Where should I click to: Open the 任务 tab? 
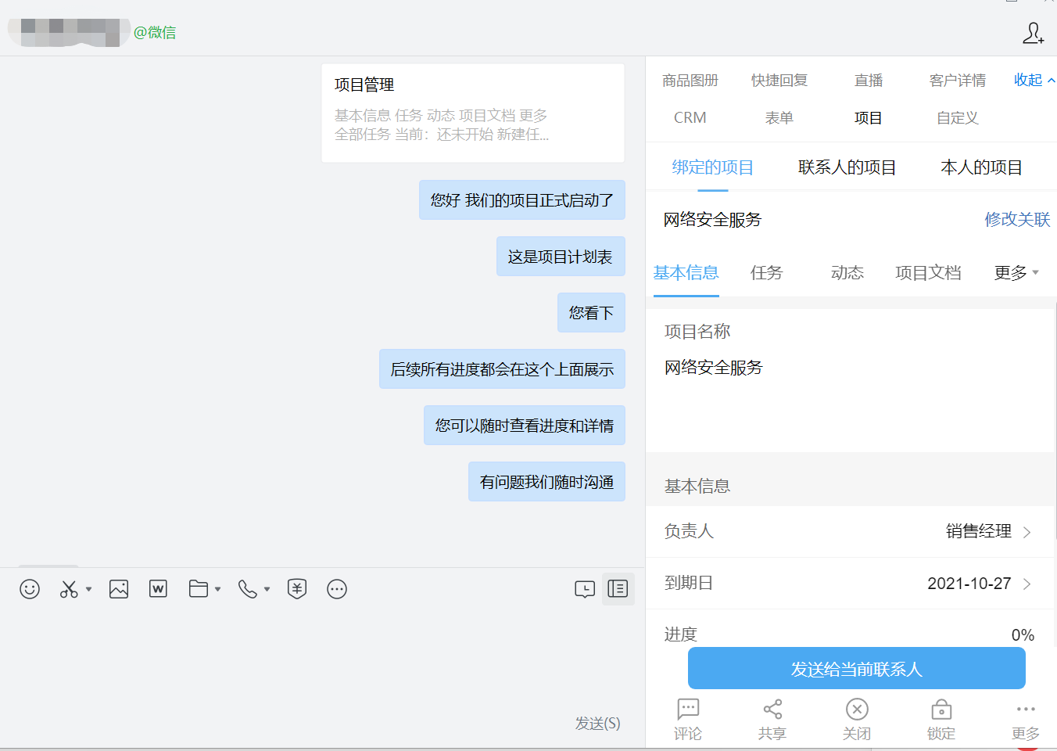point(766,272)
